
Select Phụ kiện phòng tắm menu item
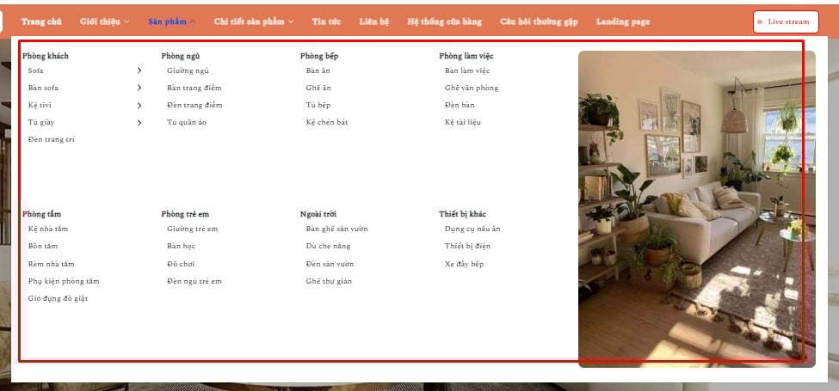click(x=64, y=281)
